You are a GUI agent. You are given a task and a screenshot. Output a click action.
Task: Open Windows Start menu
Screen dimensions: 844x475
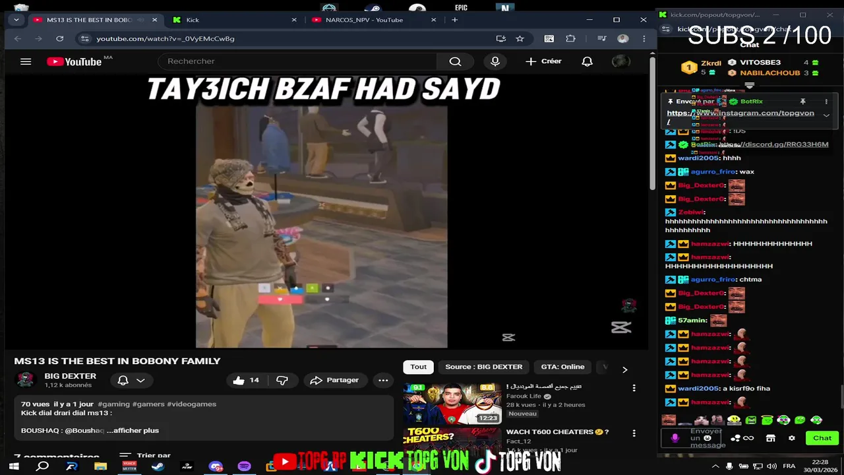click(13, 466)
